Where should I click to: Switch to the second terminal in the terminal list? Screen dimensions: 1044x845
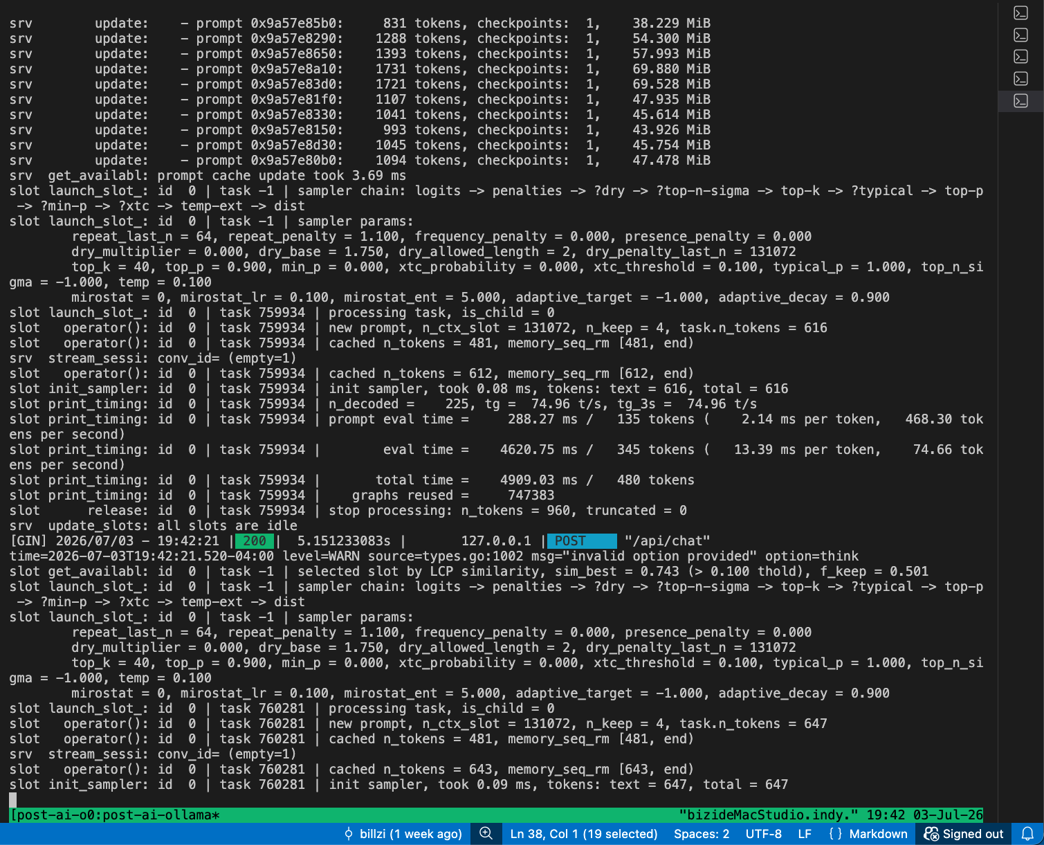(x=1020, y=35)
